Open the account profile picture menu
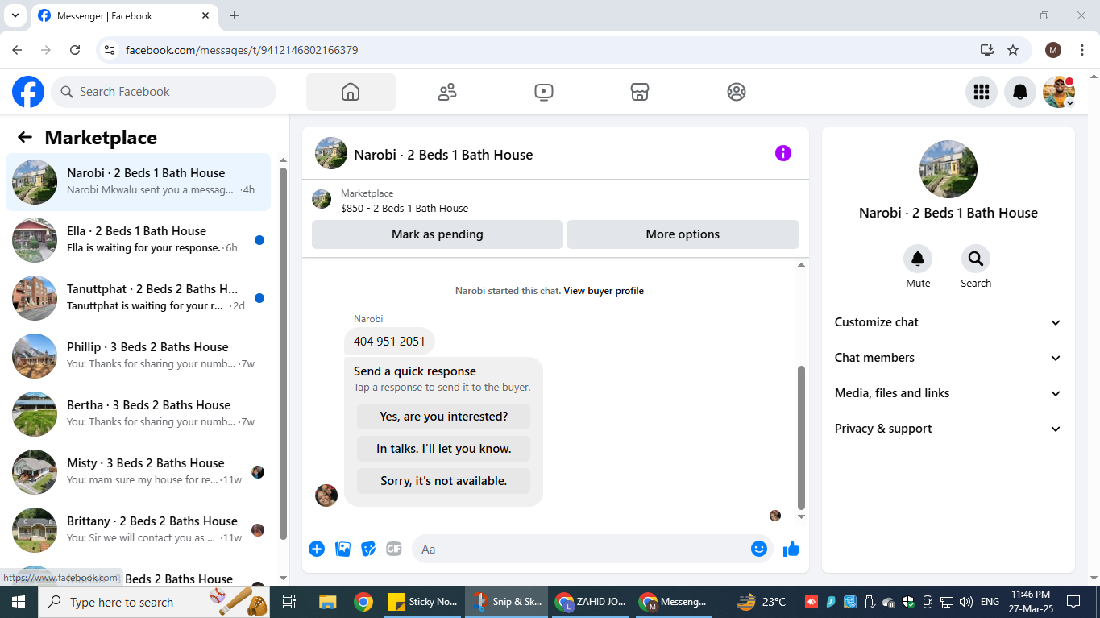 pos(1059,92)
